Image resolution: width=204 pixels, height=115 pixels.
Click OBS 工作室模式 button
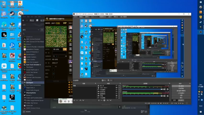[181, 93]
